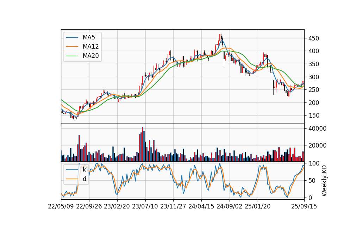Click the Weekly KD axis label
The image size is (338, 243).
[x=324, y=181]
